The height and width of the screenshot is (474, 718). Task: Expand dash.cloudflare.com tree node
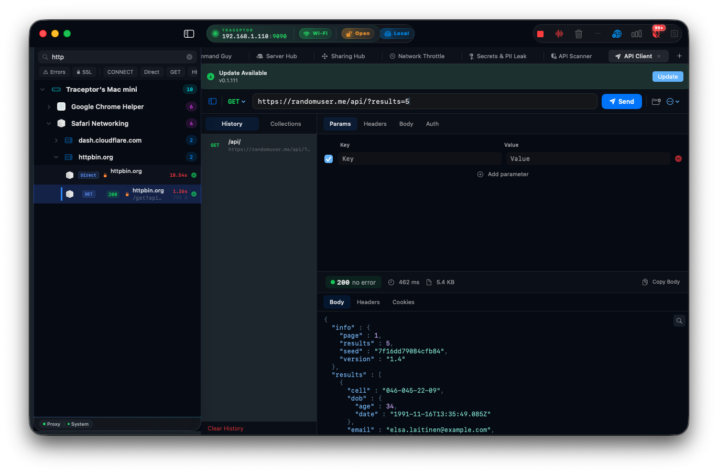(56, 141)
